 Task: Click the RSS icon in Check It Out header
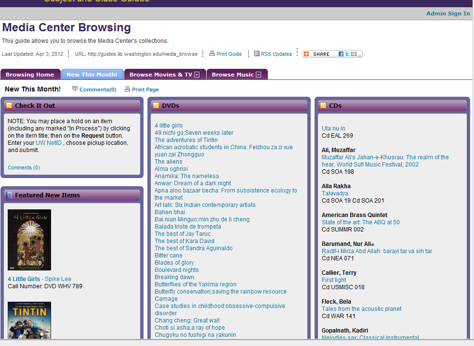(9, 105)
